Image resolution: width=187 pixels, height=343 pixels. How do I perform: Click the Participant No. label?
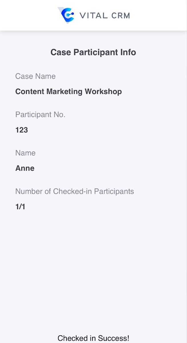pos(40,115)
